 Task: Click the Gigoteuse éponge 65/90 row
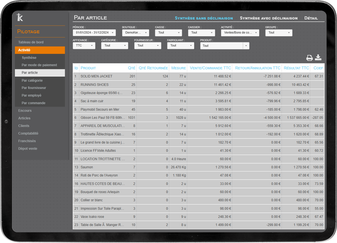198,93
